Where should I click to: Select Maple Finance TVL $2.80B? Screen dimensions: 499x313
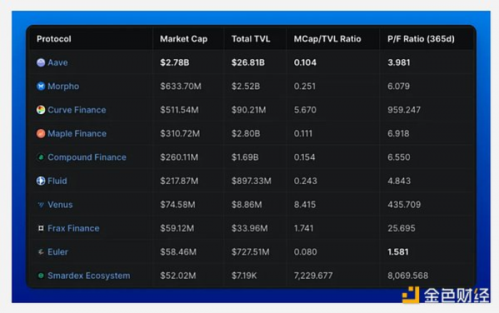point(246,133)
